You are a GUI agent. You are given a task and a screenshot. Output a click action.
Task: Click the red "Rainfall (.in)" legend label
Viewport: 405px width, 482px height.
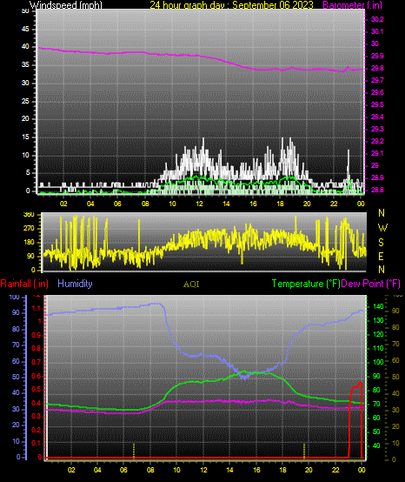24,284
